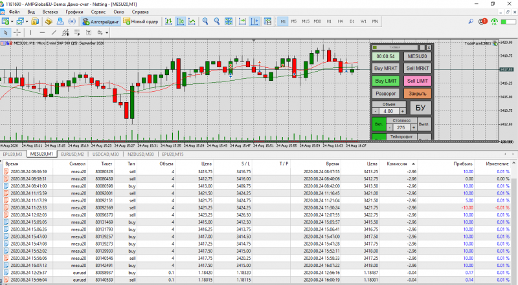Image resolution: width=518 pixels, height=285 pixels.
Task: Click the orange Закрыть button
Action: click(417, 93)
